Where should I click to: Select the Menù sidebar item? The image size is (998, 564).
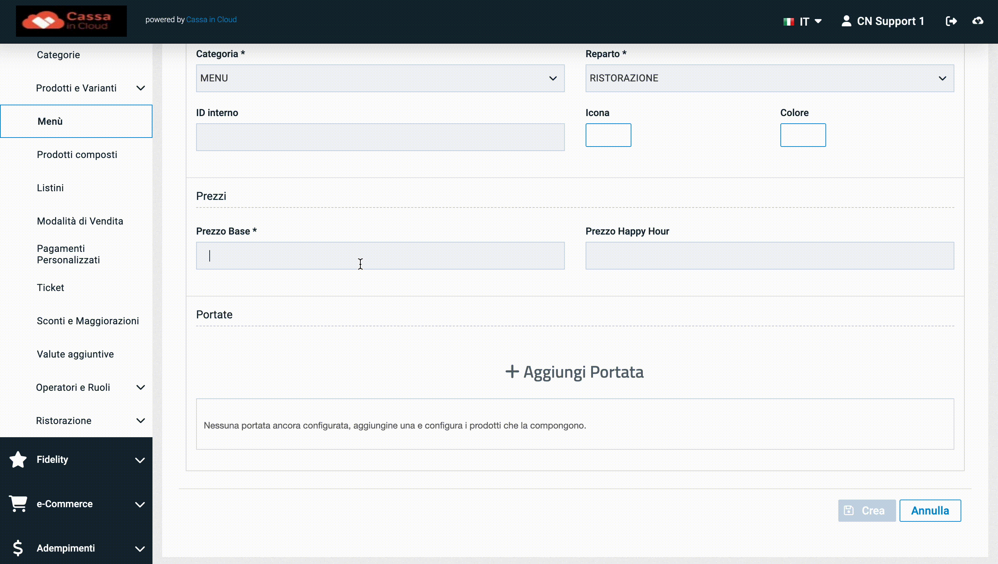pyautogui.click(x=76, y=121)
